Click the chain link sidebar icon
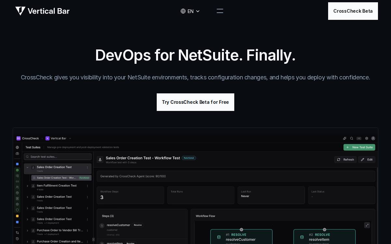 (17, 182)
